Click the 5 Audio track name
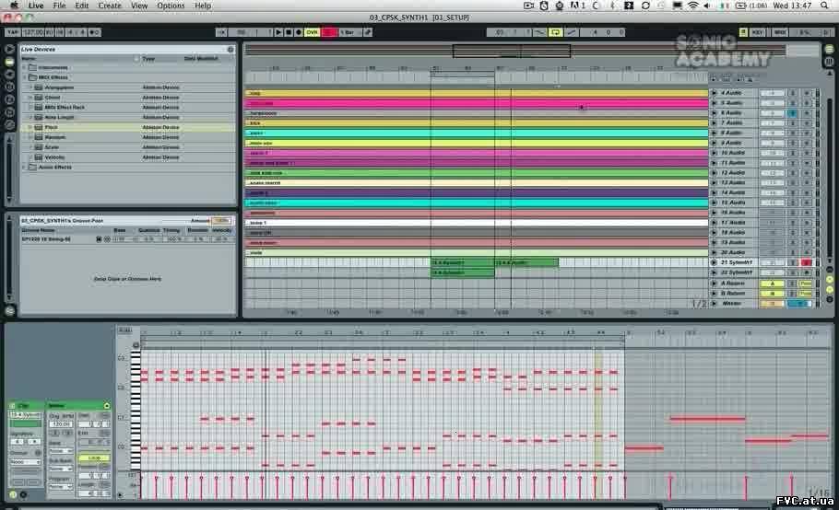The height and width of the screenshot is (510, 839). pyautogui.click(x=732, y=103)
